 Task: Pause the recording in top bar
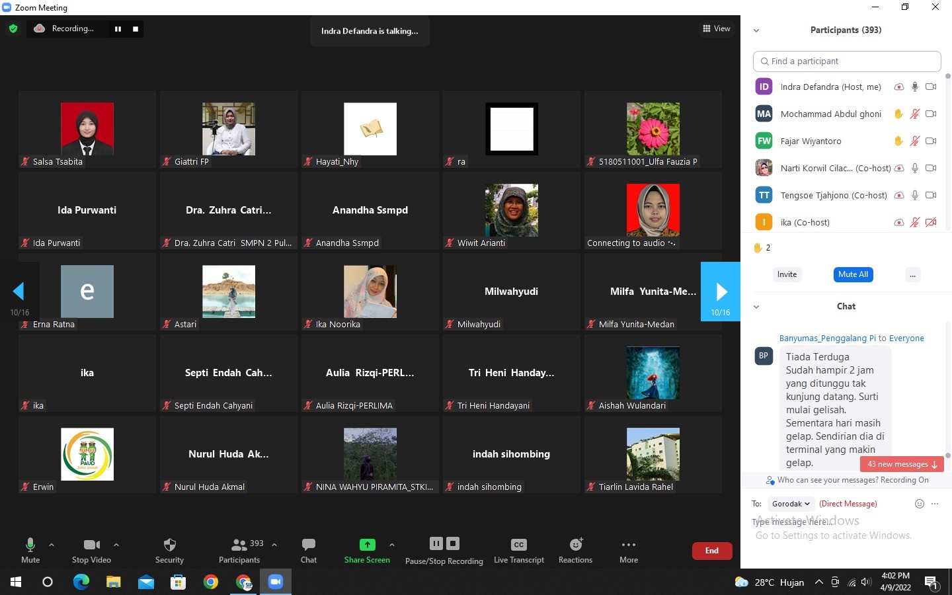[x=118, y=29]
